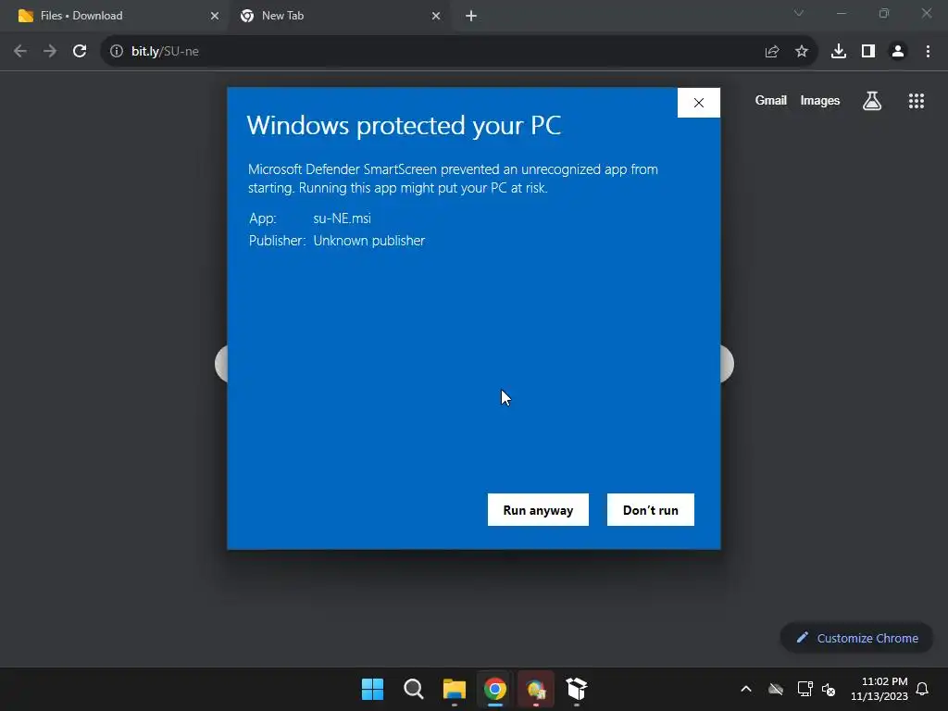
Task: Open File Explorer from taskbar
Action: pyautogui.click(x=454, y=689)
